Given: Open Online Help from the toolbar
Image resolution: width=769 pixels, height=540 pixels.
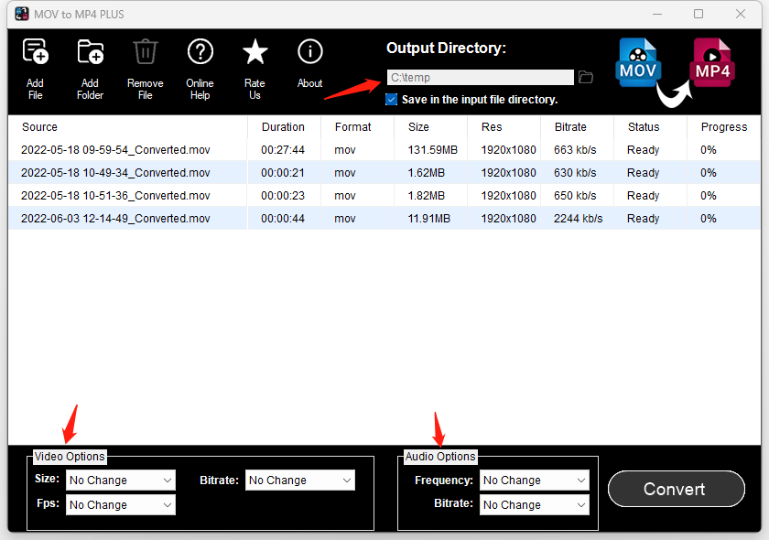Looking at the screenshot, I should pos(200,52).
